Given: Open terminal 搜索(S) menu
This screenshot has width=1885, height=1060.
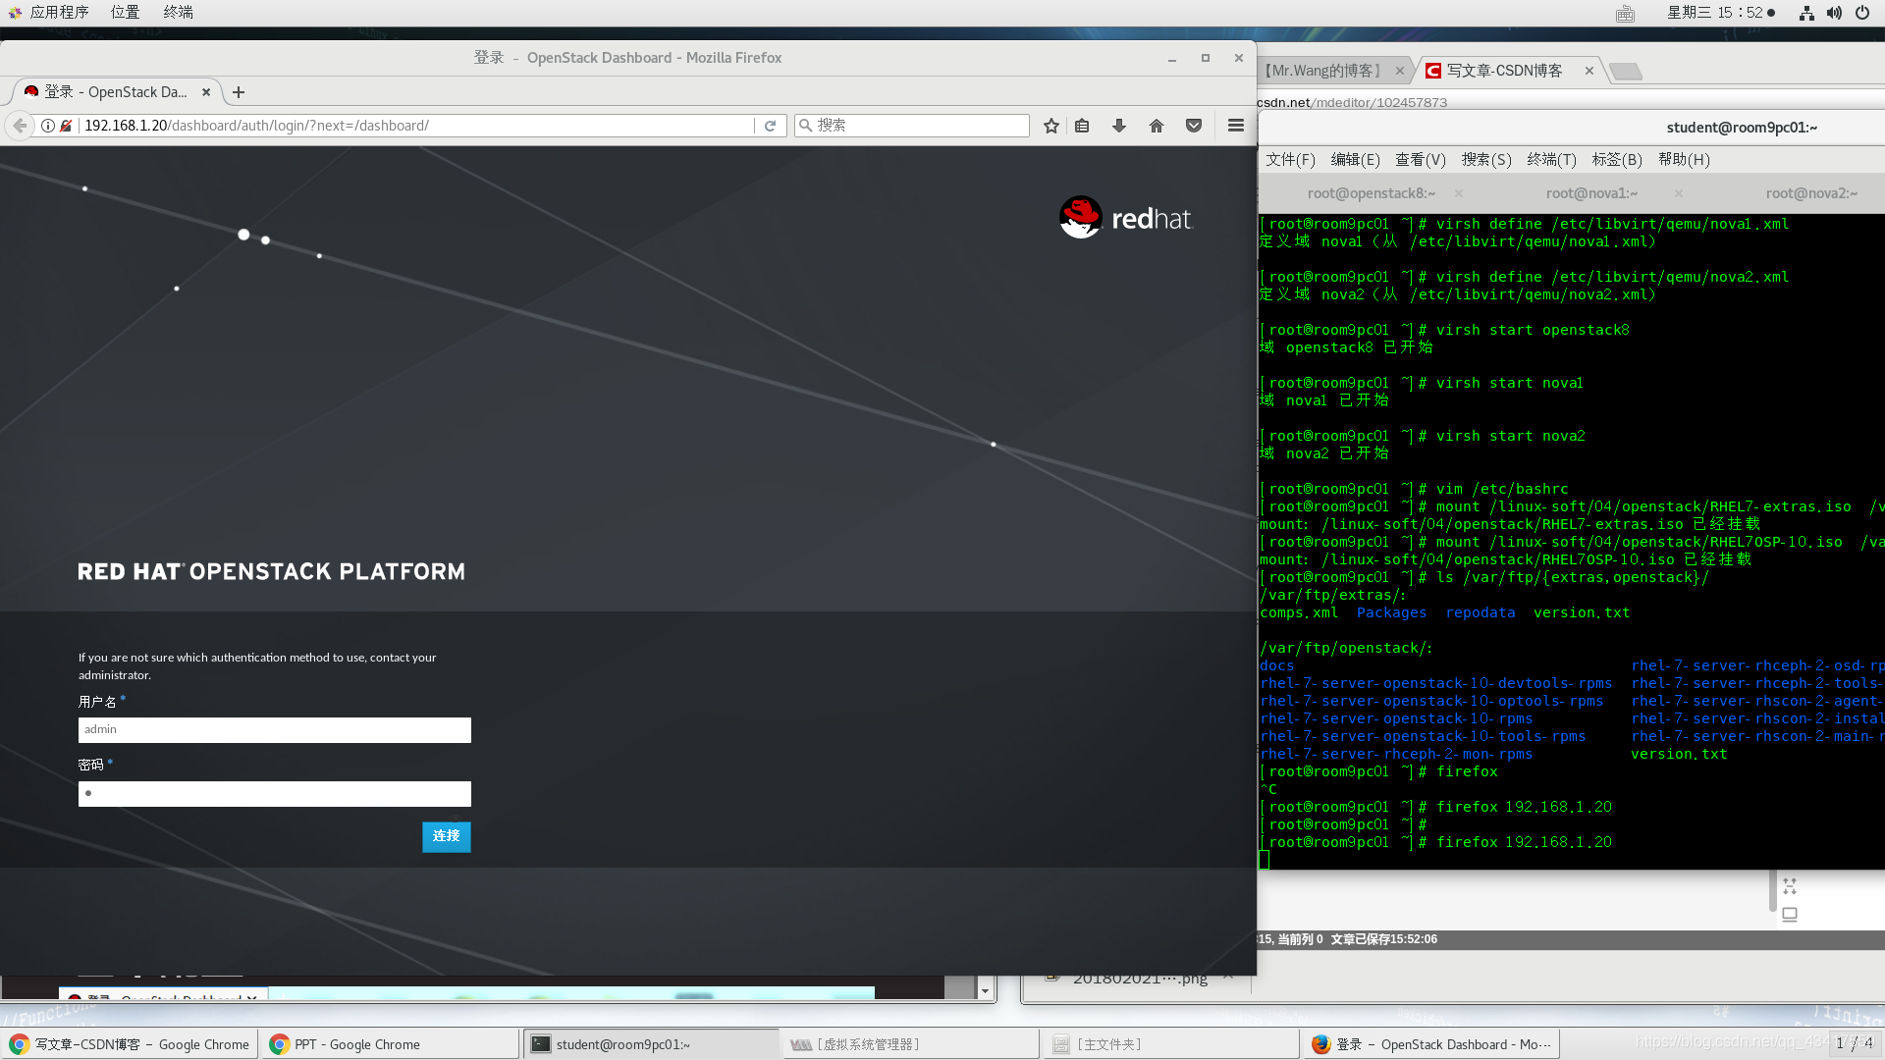Looking at the screenshot, I should tap(1486, 160).
